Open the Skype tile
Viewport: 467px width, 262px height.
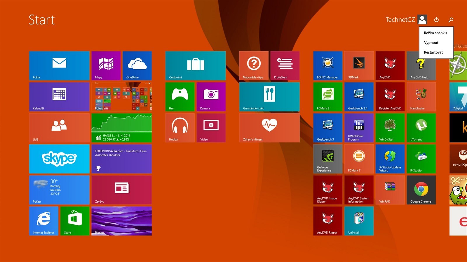coord(59,159)
